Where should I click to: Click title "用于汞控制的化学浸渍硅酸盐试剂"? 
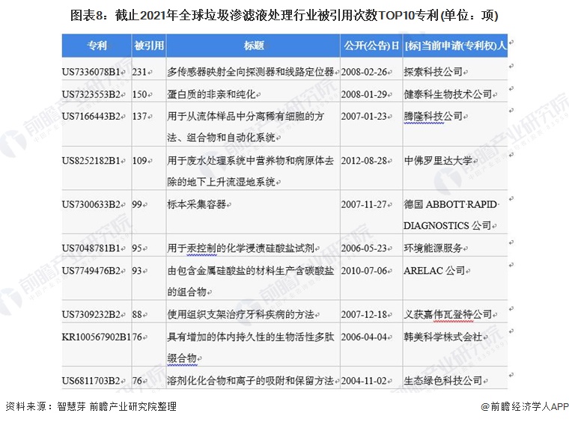[240, 248]
